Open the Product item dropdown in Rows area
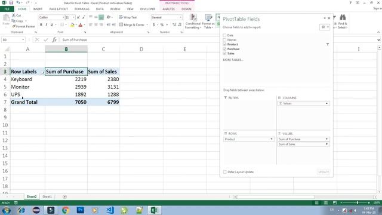Viewport: 382px width, 215px height. pyautogui.click(x=272, y=139)
